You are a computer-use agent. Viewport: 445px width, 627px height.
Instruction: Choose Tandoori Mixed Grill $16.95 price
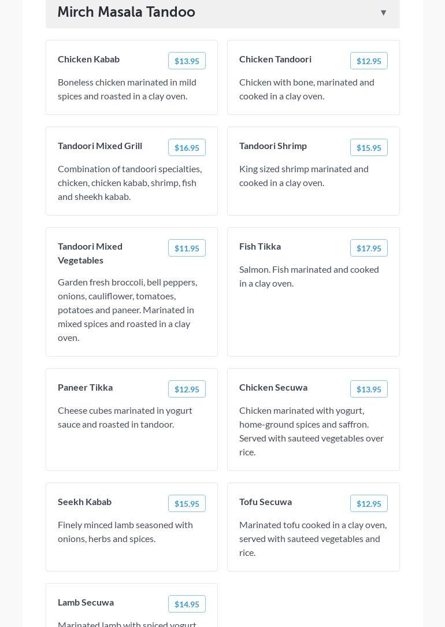pos(187,147)
